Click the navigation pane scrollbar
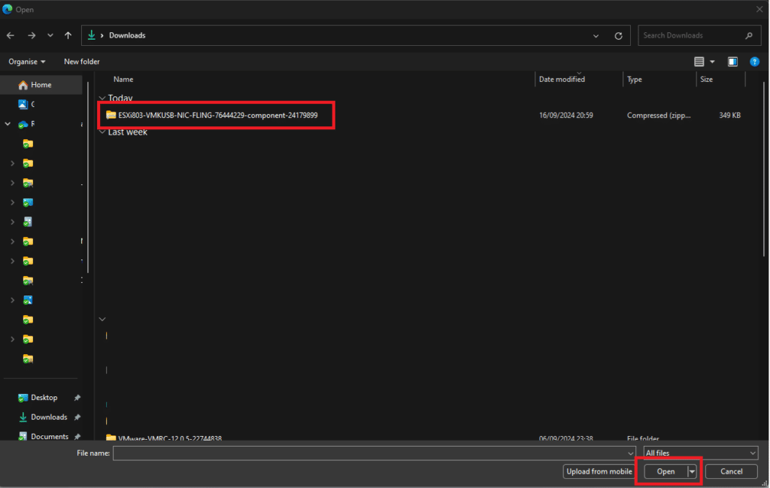This screenshot has width=770, height=488. pos(88,177)
